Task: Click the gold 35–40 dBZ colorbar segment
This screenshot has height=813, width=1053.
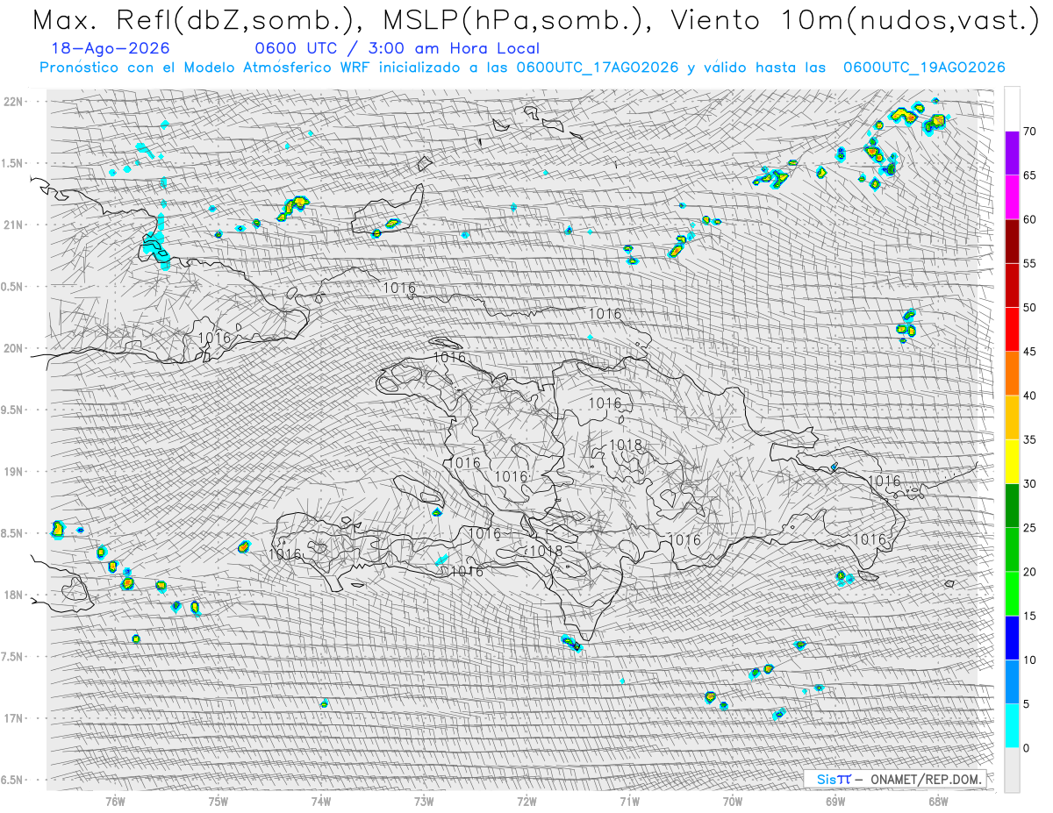Action: [1012, 417]
